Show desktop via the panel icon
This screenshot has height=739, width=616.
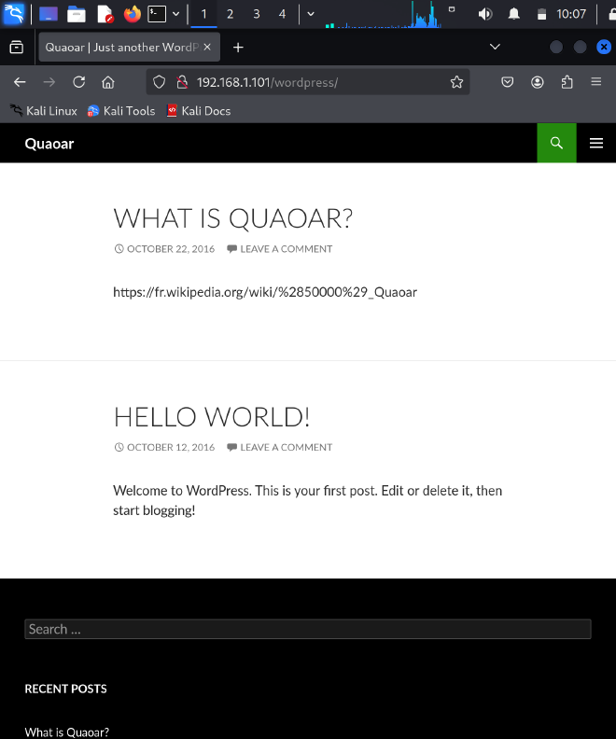click(x=49, y=14)
